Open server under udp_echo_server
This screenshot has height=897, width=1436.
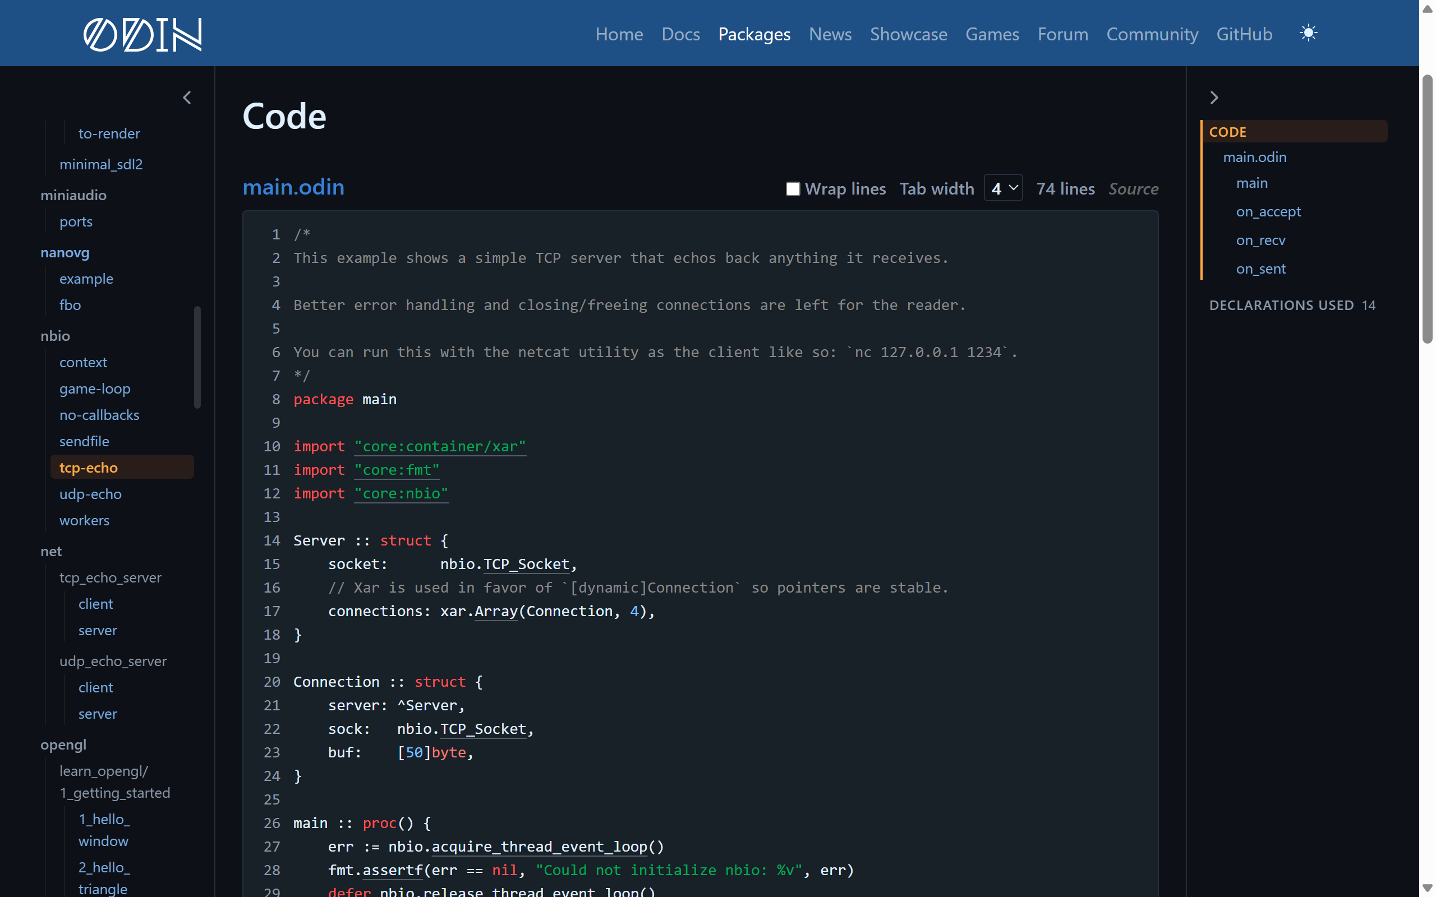click(x=98, y=714)
